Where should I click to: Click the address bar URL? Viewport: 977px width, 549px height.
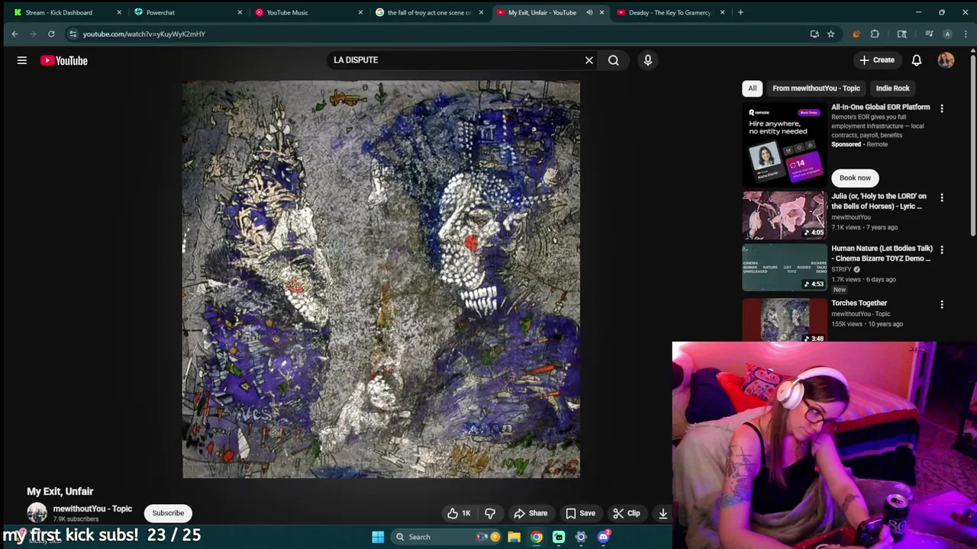tap(144, 34)
